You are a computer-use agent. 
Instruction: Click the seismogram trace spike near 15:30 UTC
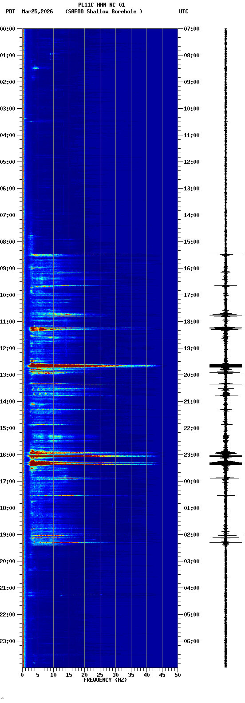pos(225,255)
